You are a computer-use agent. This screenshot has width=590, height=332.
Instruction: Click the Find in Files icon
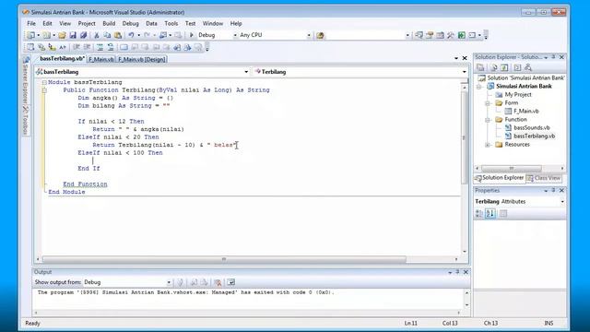pos(320,35)
